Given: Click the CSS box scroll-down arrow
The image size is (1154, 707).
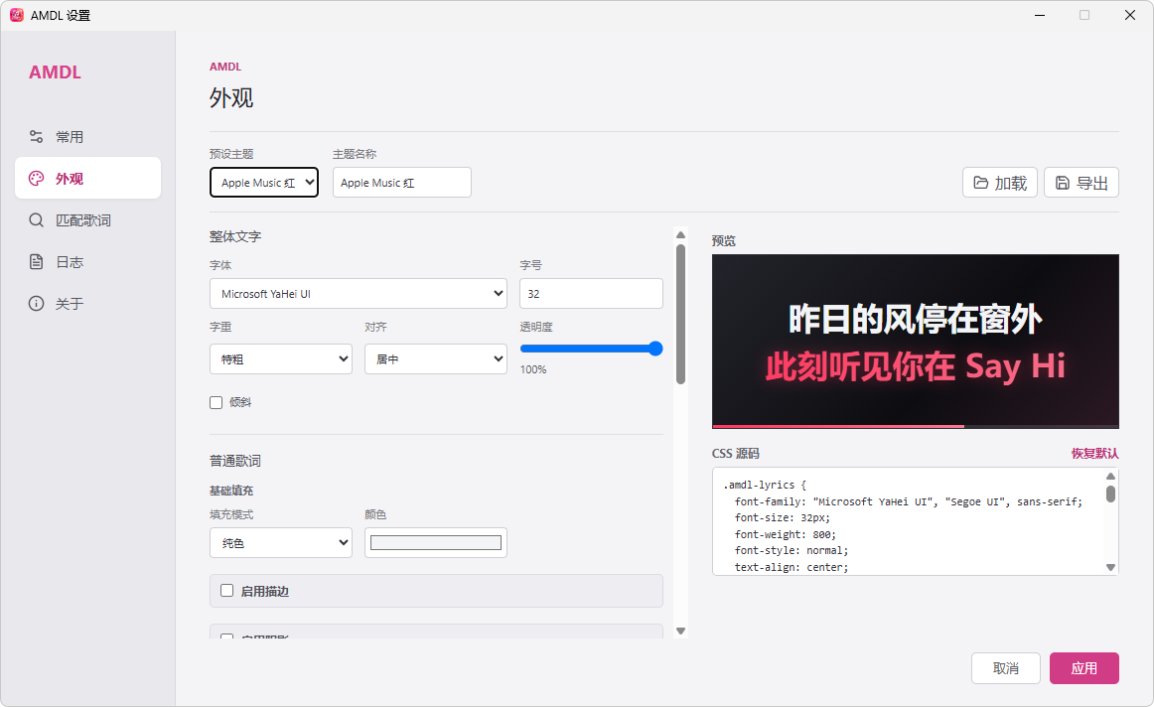Looking at the screenshot, I should tap(1110, 567).
